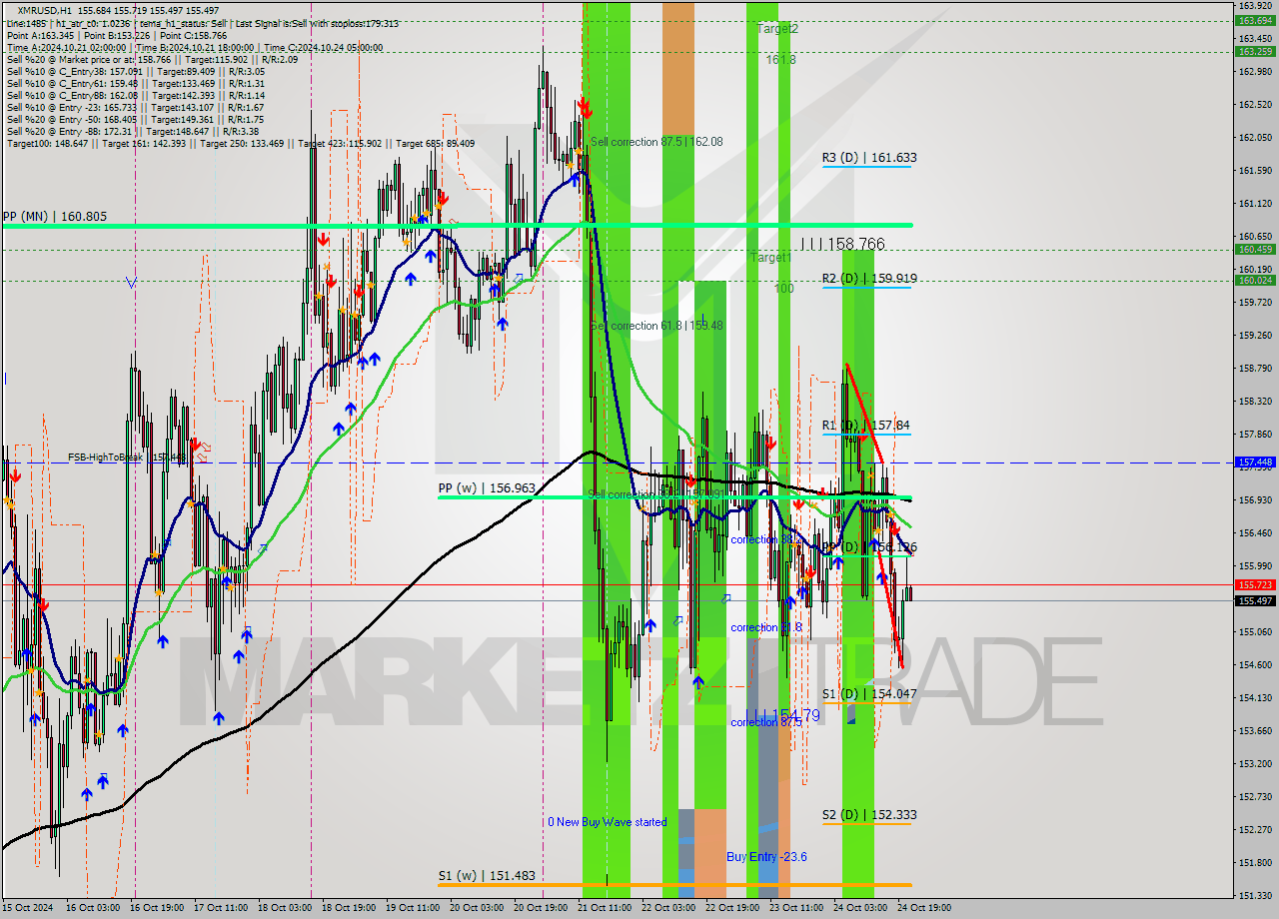Select the S1 (w) | 151.483 support label

pyautogui.click(x=487, y=876)
